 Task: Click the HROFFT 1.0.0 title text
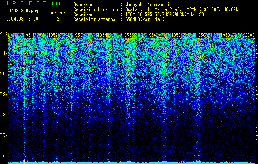[x=32, y=3]
